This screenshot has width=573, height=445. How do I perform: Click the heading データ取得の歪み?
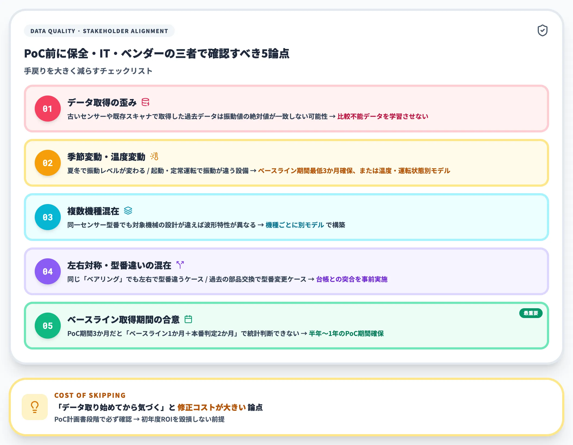pos(102,103)
